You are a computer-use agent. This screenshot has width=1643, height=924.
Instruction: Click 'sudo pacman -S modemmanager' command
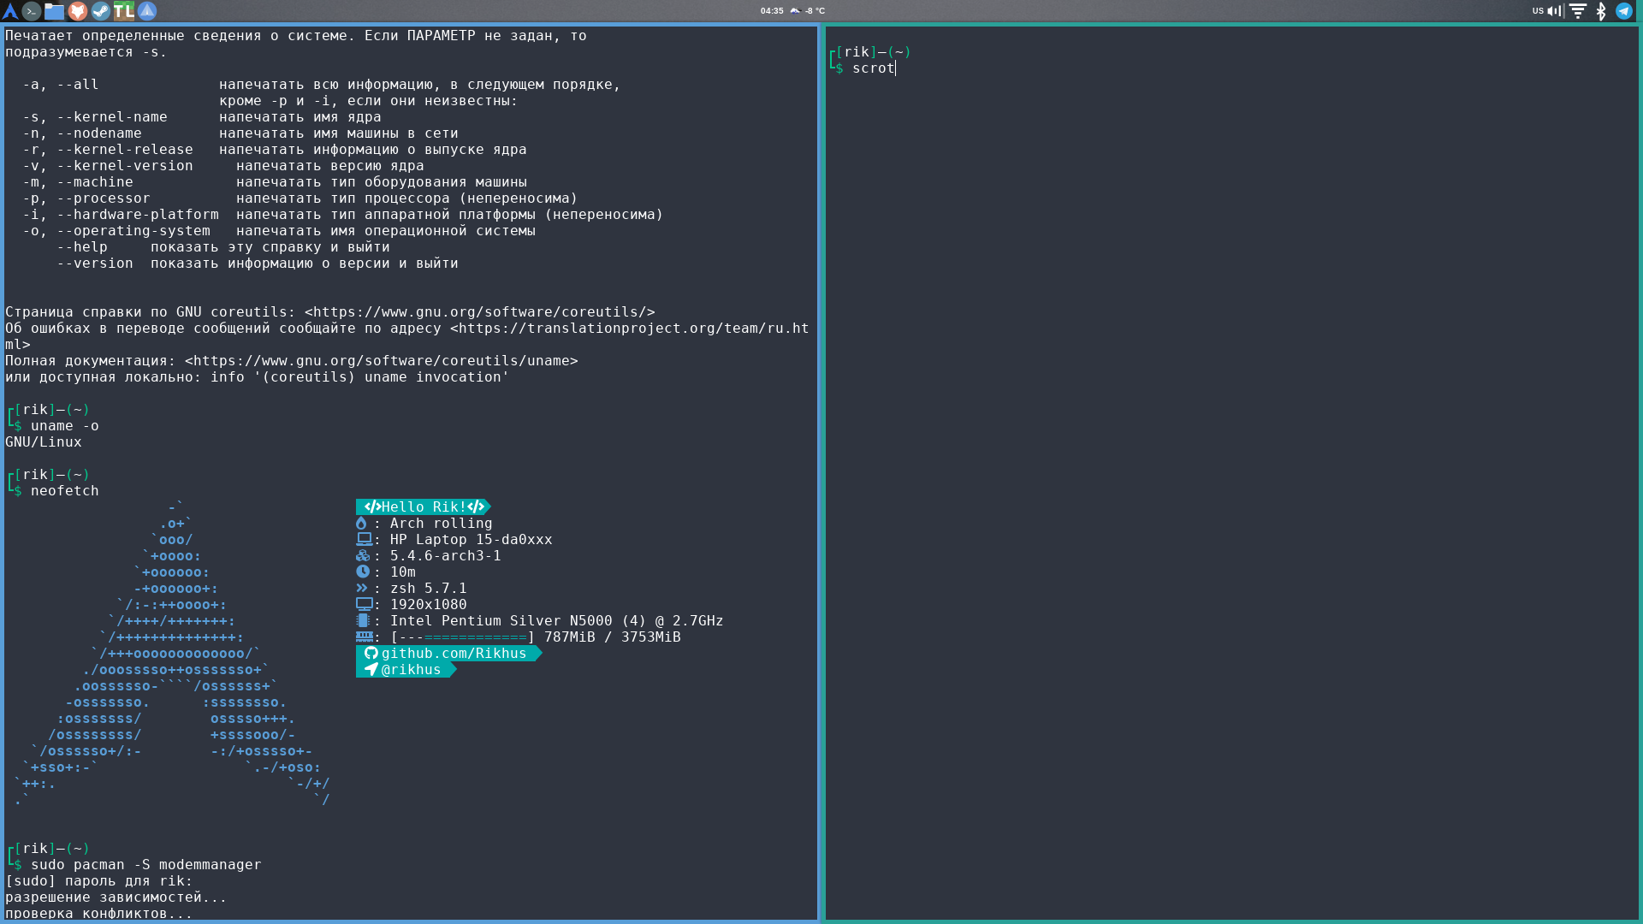[x=146, y=864]
